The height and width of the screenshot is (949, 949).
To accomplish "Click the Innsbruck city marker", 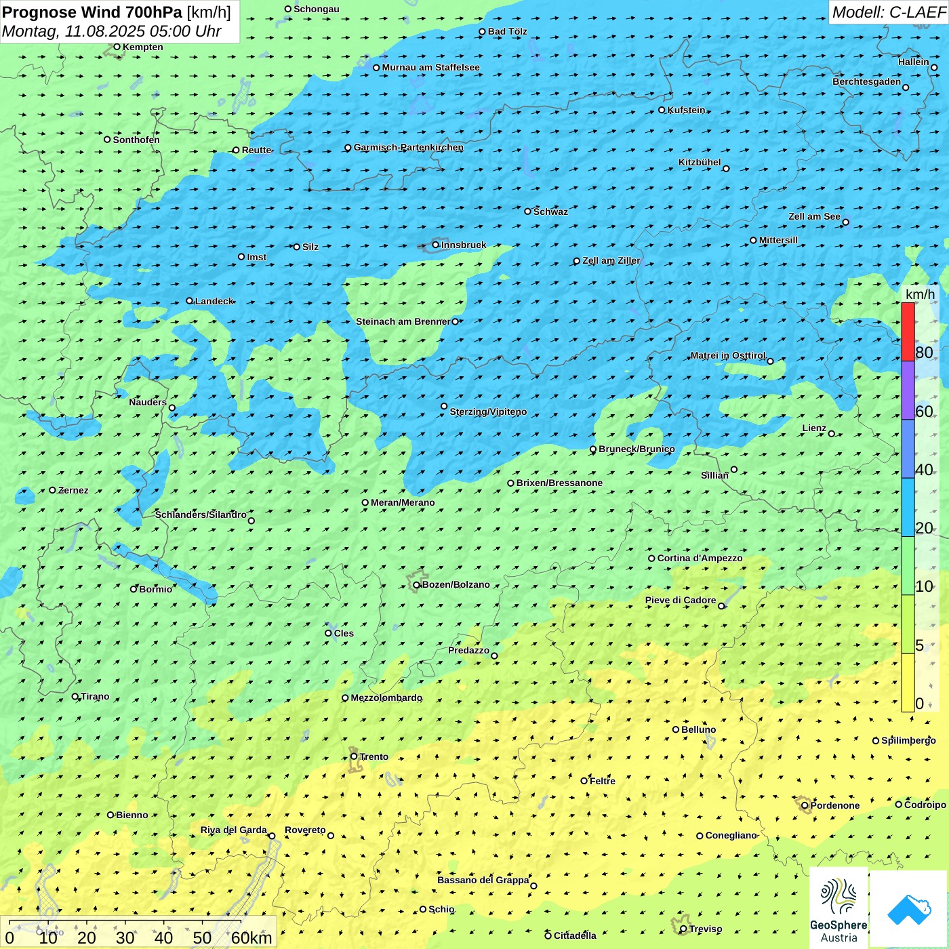I will (436, 245).
